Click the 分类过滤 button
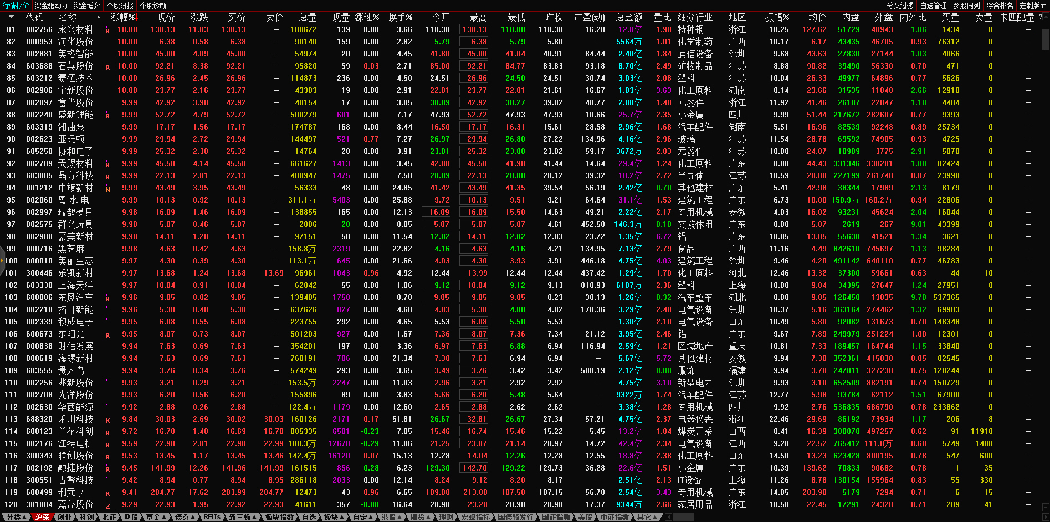 pos(900,6)
